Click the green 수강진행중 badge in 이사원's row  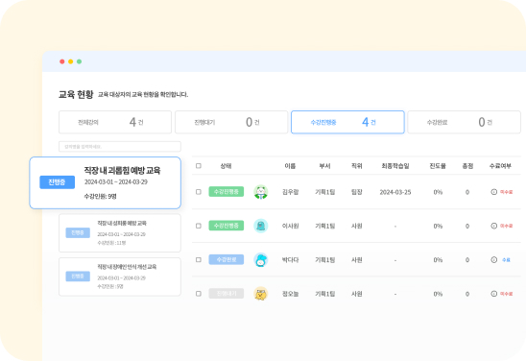coord(227,226)
